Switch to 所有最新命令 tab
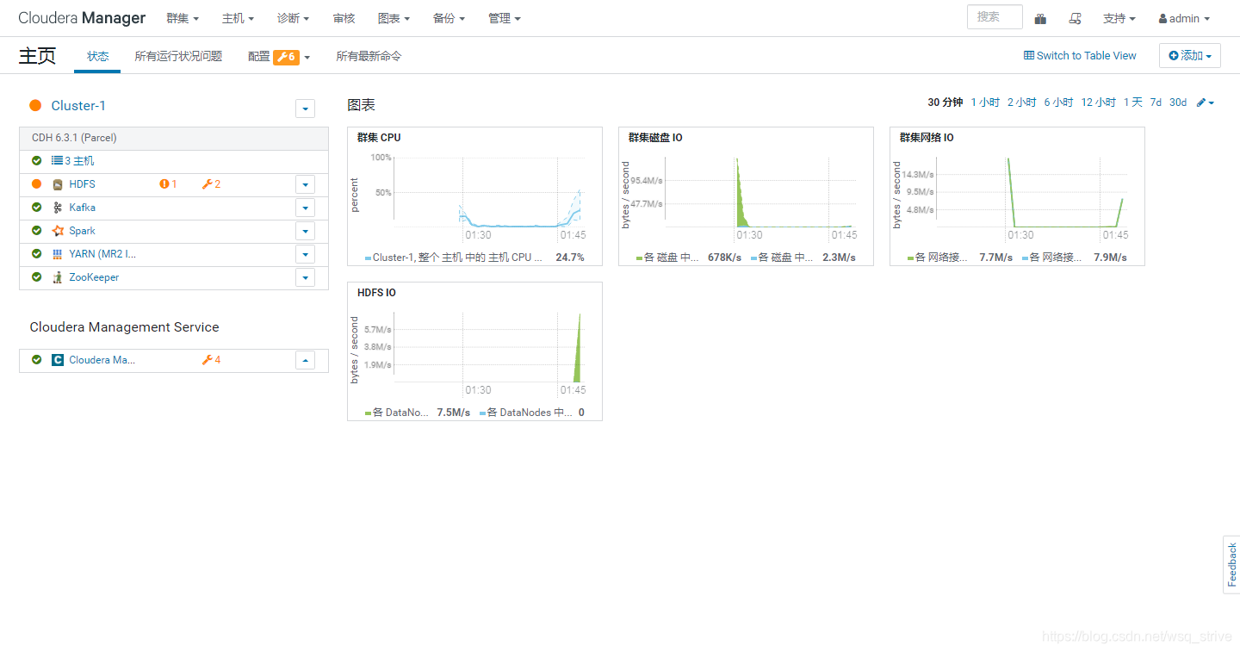This screenshot has width=1240, height=652. pos(369,56)
